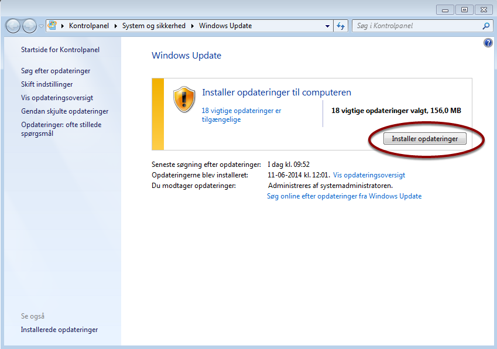Click Gendan skjulte opdateringer
Screen dimensions: 497x349
64,111
